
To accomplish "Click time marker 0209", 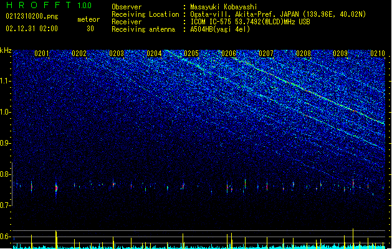I will 340,54.
